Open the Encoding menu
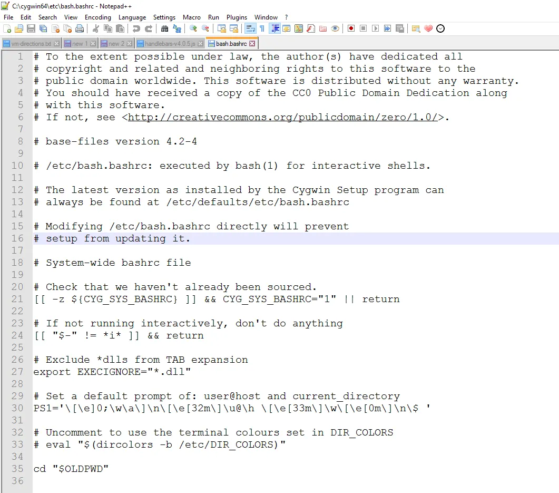Viewport: 559px width, 493px height. pos(97,17)
